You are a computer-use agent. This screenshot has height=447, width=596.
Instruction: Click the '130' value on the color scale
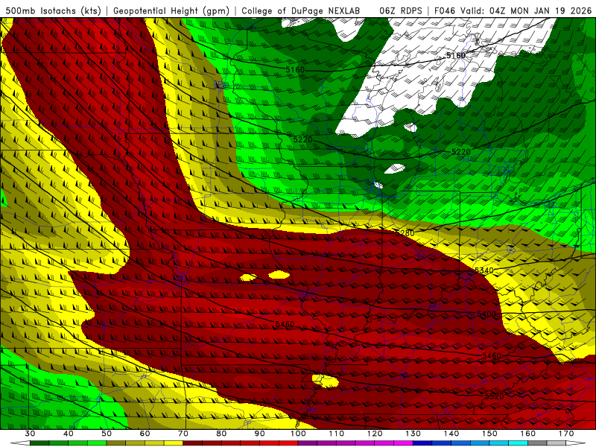[x=413, y=434]
